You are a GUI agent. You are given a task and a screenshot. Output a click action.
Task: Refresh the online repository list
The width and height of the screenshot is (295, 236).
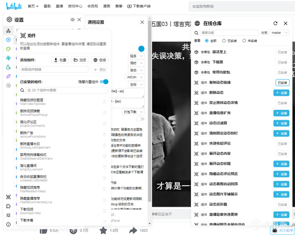(275, 23)
